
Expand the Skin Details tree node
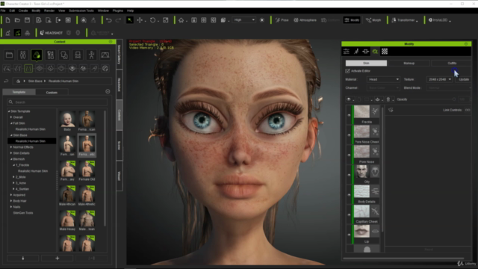coord(11,153)
